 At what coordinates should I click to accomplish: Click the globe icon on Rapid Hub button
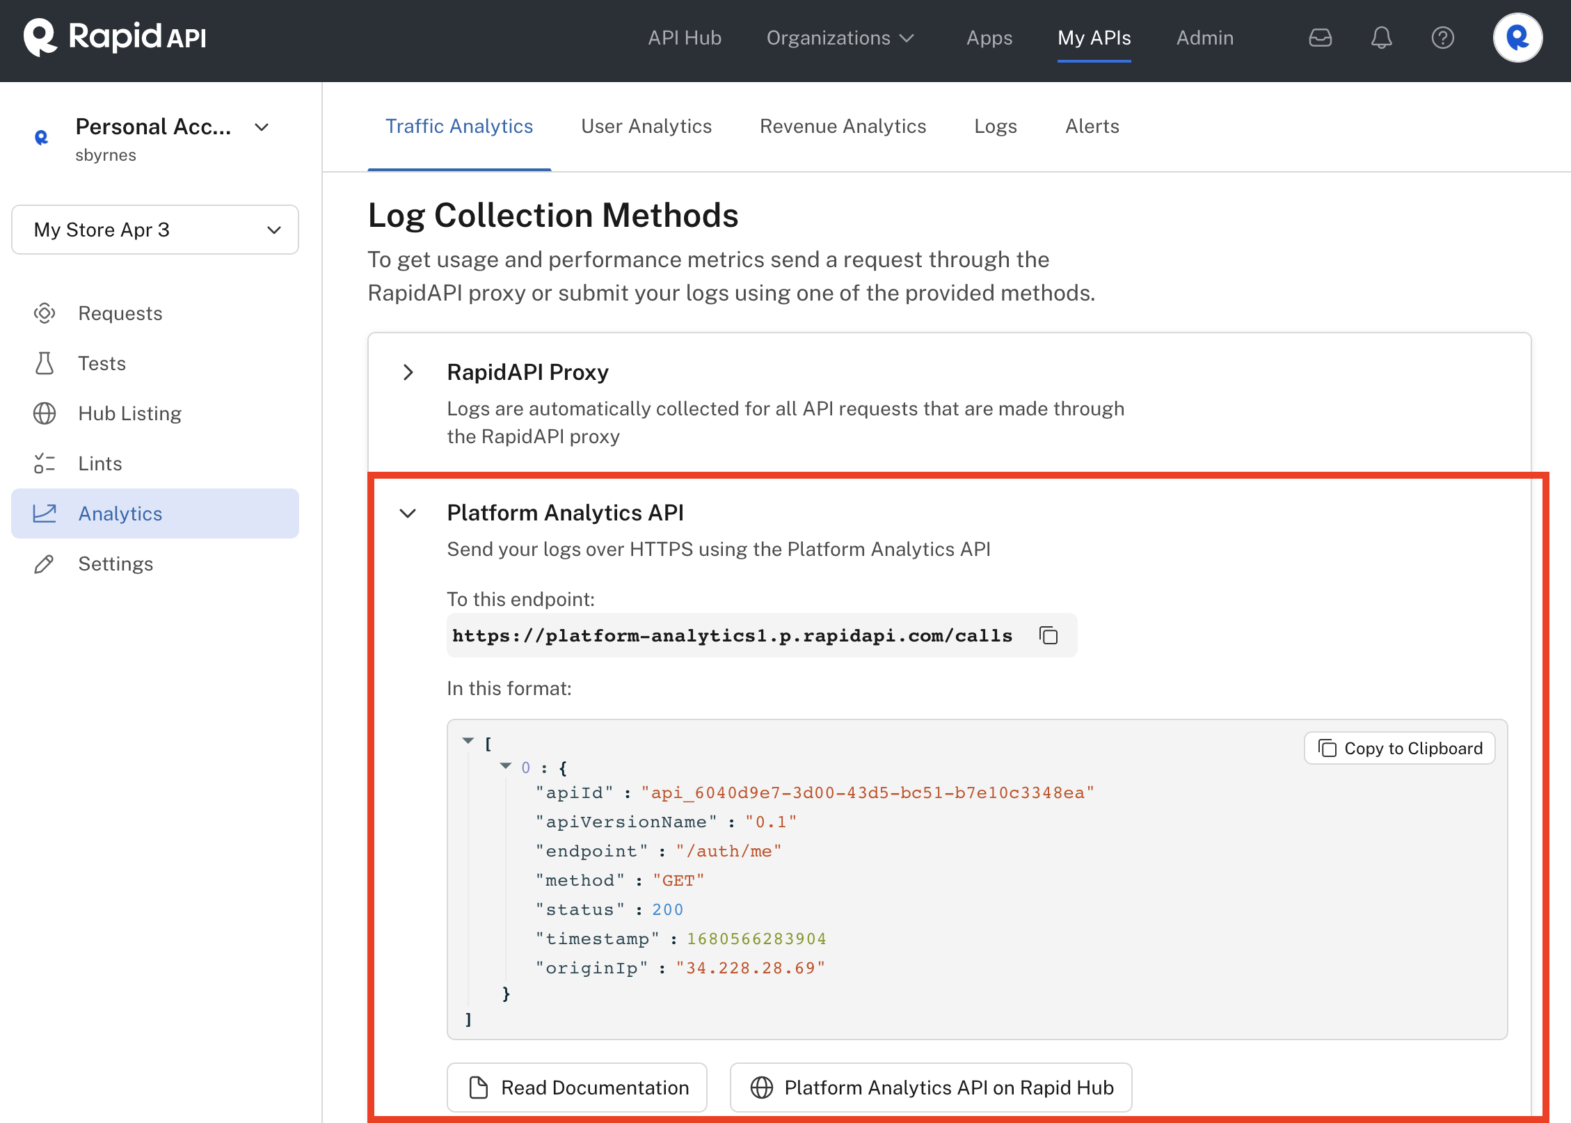coord(762,1088)
